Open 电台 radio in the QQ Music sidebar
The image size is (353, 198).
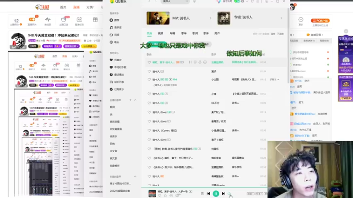(x=114, y=42)
